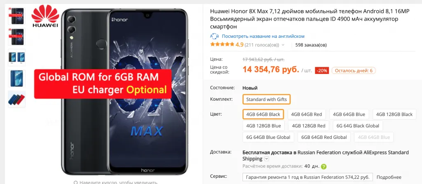This screenshot has width=422, height=184.
Task: Select the first product thumbnail
Action: [16, 16]
